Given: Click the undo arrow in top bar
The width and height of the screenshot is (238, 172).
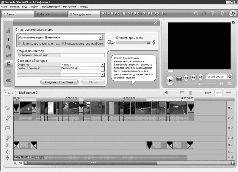Looking at the screenshot, I should pyautogui.click(x=195, y=14).
